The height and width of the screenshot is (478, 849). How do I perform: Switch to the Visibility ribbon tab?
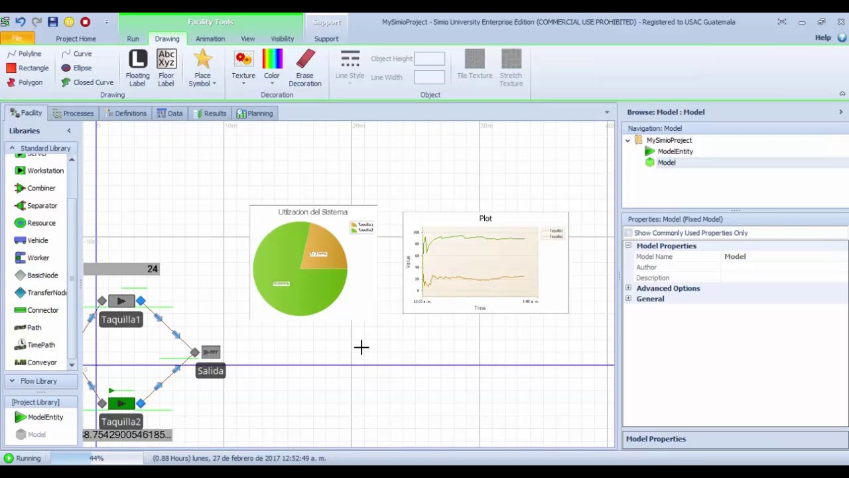pyautogui.click(x=283, y=39)
